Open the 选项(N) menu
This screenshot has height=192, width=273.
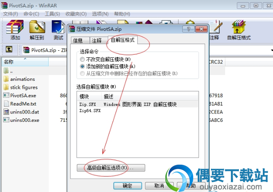(x=100, y=14)
